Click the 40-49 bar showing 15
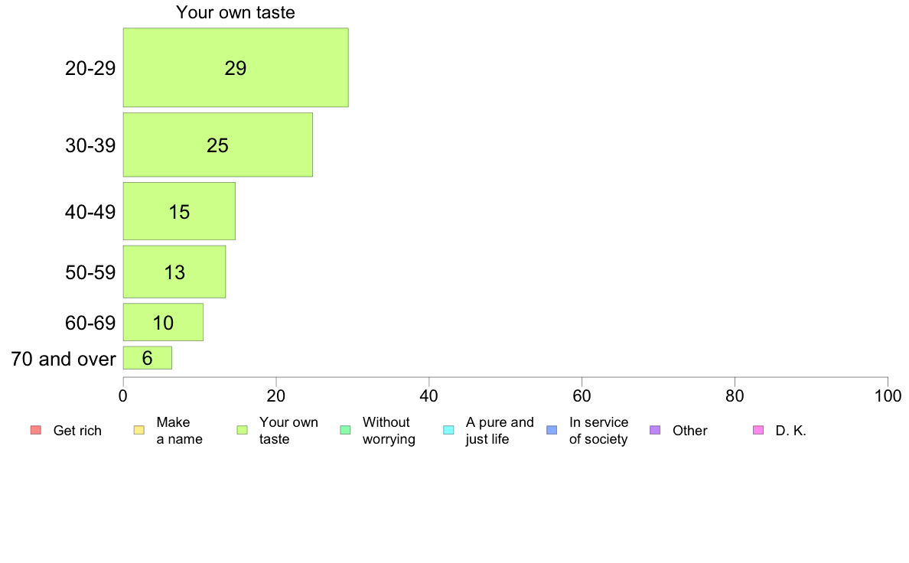 179,211
